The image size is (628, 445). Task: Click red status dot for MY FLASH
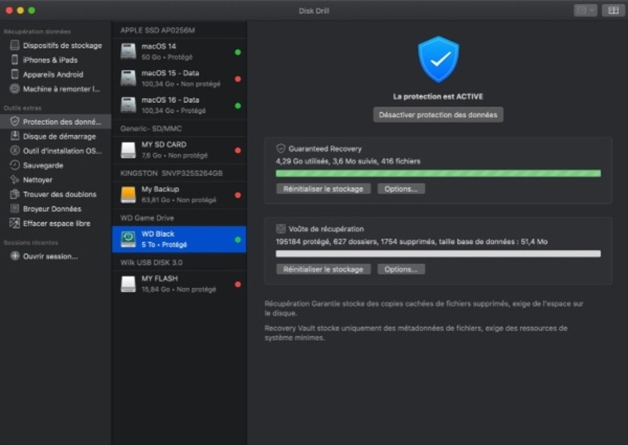click(x=238, y=284)
